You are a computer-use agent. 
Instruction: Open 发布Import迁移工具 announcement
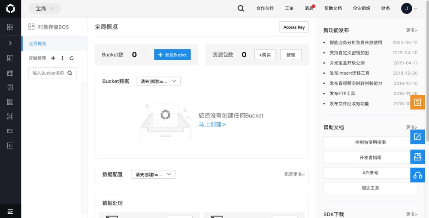[349, 73]
